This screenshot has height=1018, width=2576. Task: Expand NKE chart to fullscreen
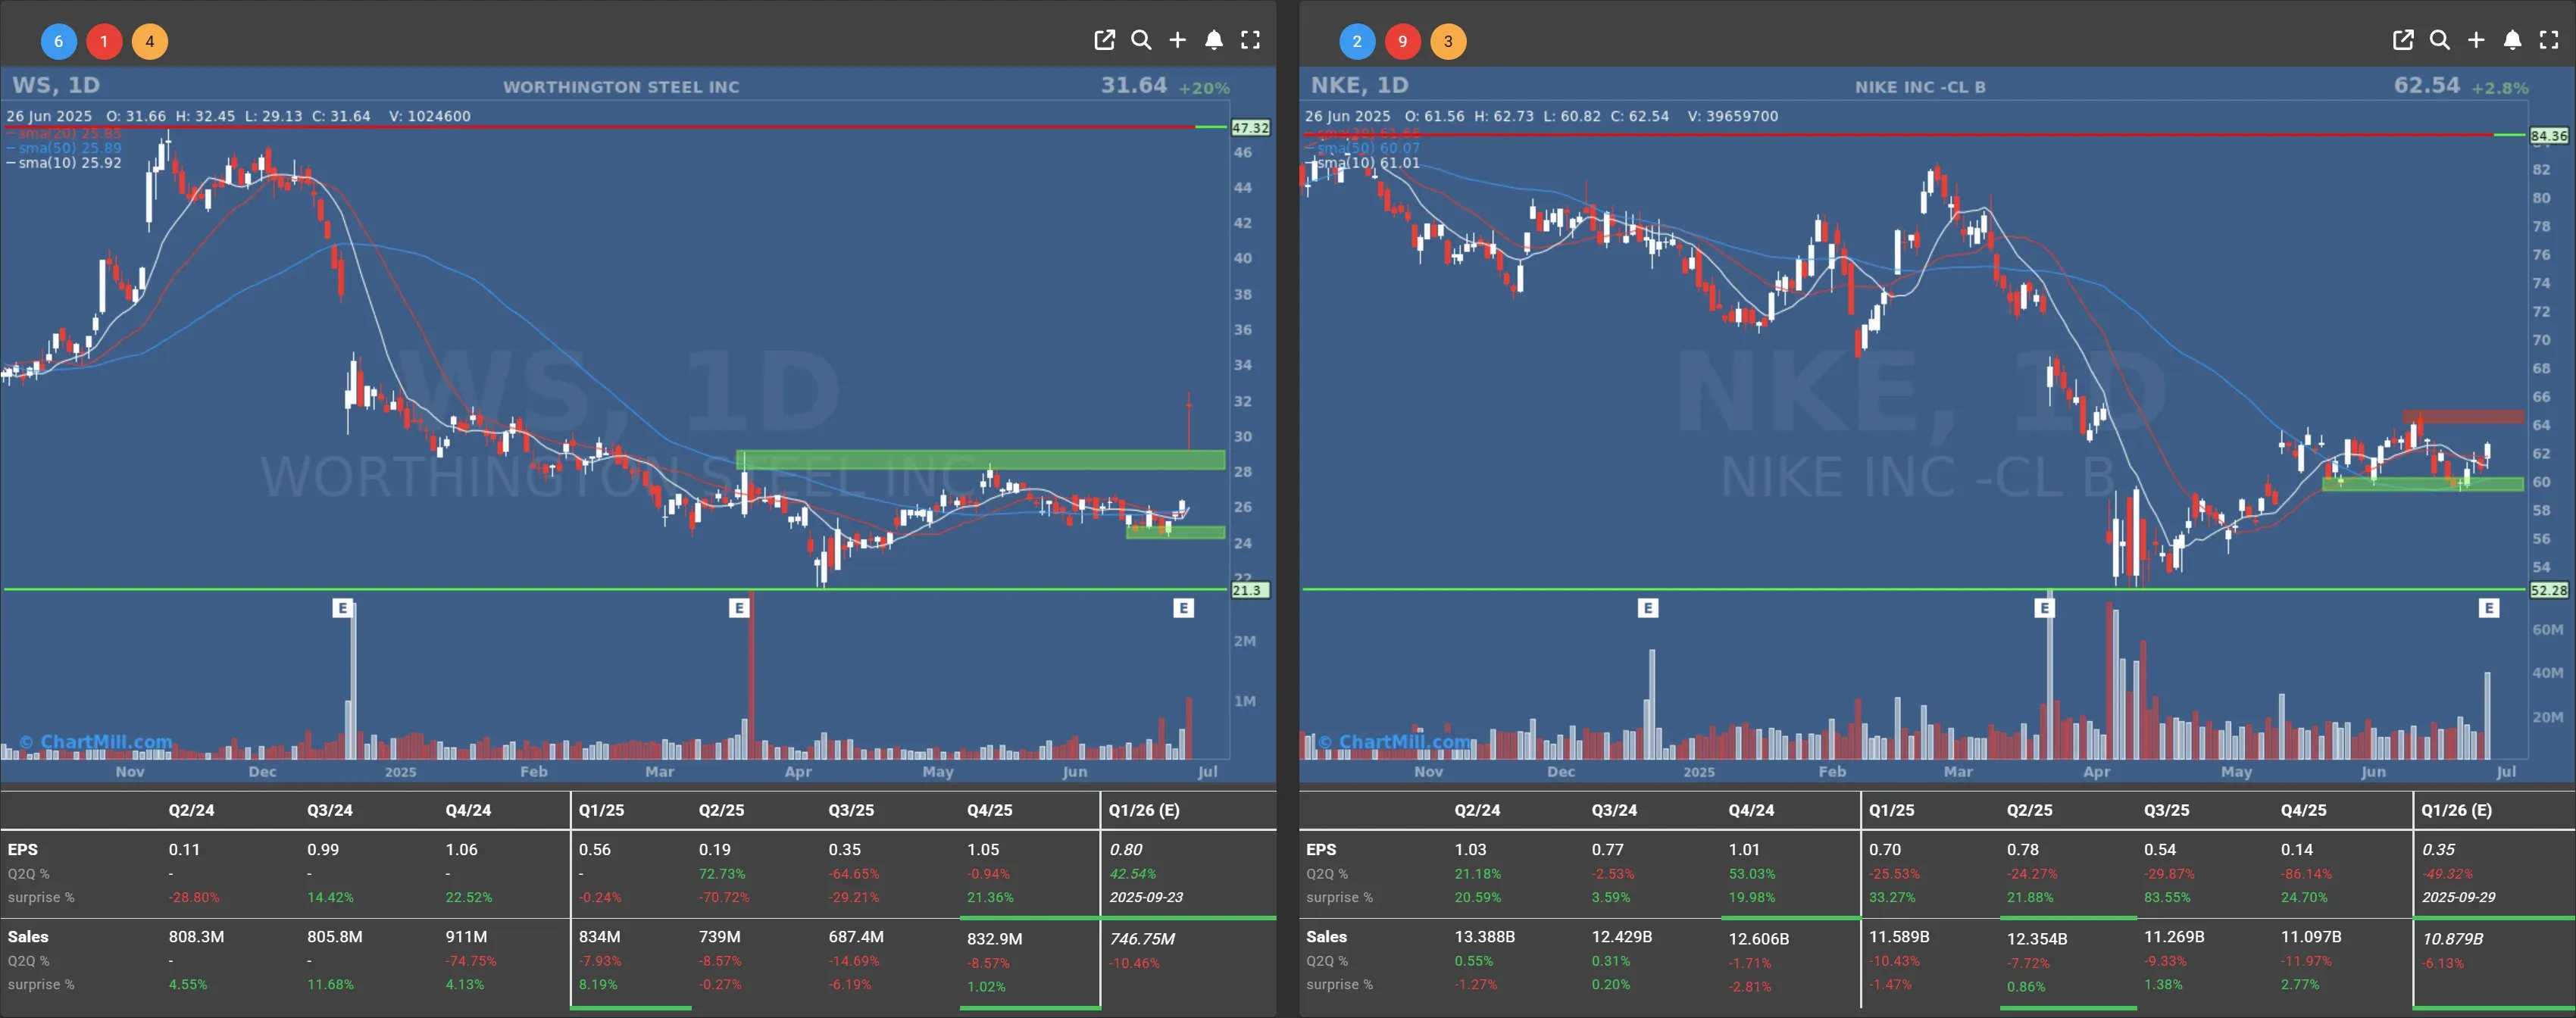(2549, 40)
